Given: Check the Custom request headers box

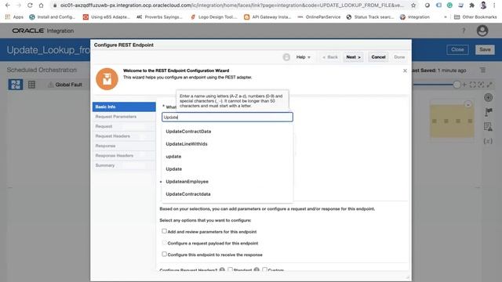Looking at the screenshot, I should tap(265, 269).
